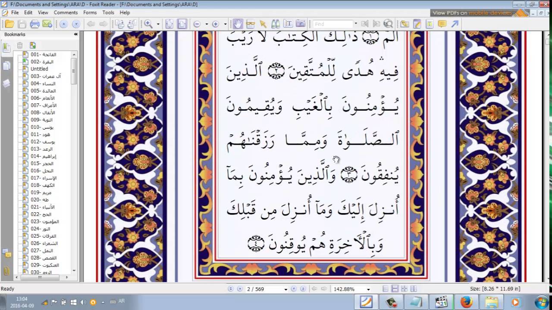This screenshot has width=552, height=310.
Task: Go to last page in status bar
Action: [303, 289]
